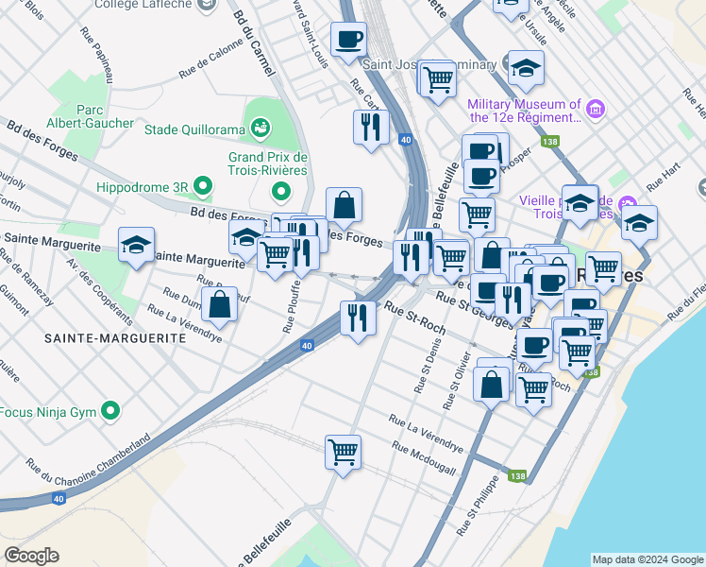This screenshot has width=706, height=567.
Task: Click the Stade Quillorama label
Action: point(195,129)
